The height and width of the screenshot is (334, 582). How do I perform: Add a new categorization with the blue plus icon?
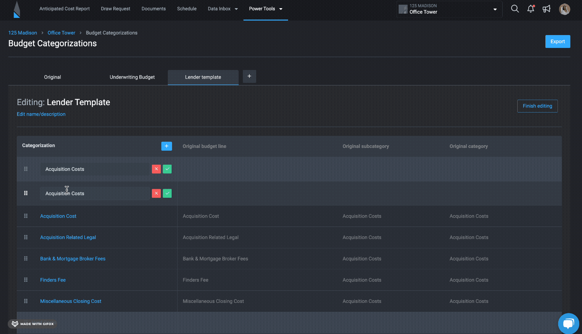click(x=166, y=146)
